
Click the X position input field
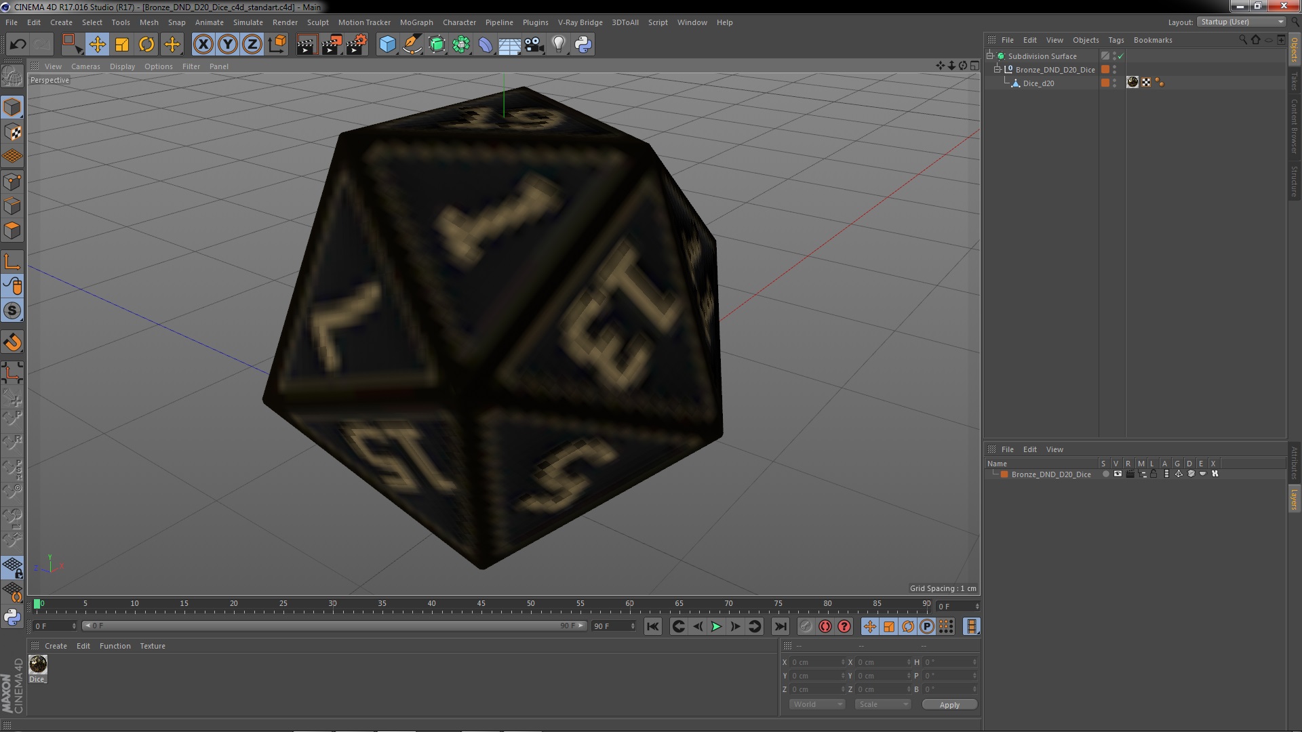818,662
